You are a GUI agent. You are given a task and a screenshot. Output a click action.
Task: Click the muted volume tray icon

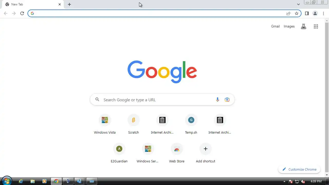(x=303, y=181)
